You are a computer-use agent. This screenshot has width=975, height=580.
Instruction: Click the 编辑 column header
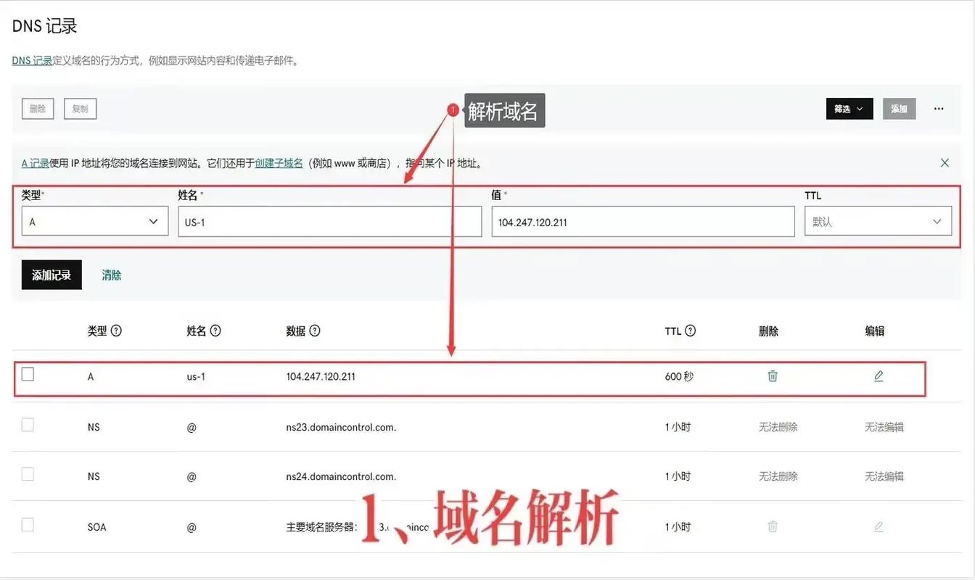pyautogui.click(x=875, y=331)
